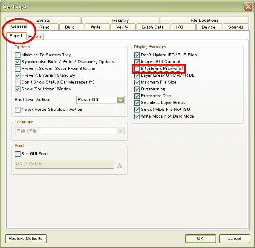This screenshot has width=255, height=248.
Task: Uncheck Prevent Entering Stand By
Action: (17, 75)
